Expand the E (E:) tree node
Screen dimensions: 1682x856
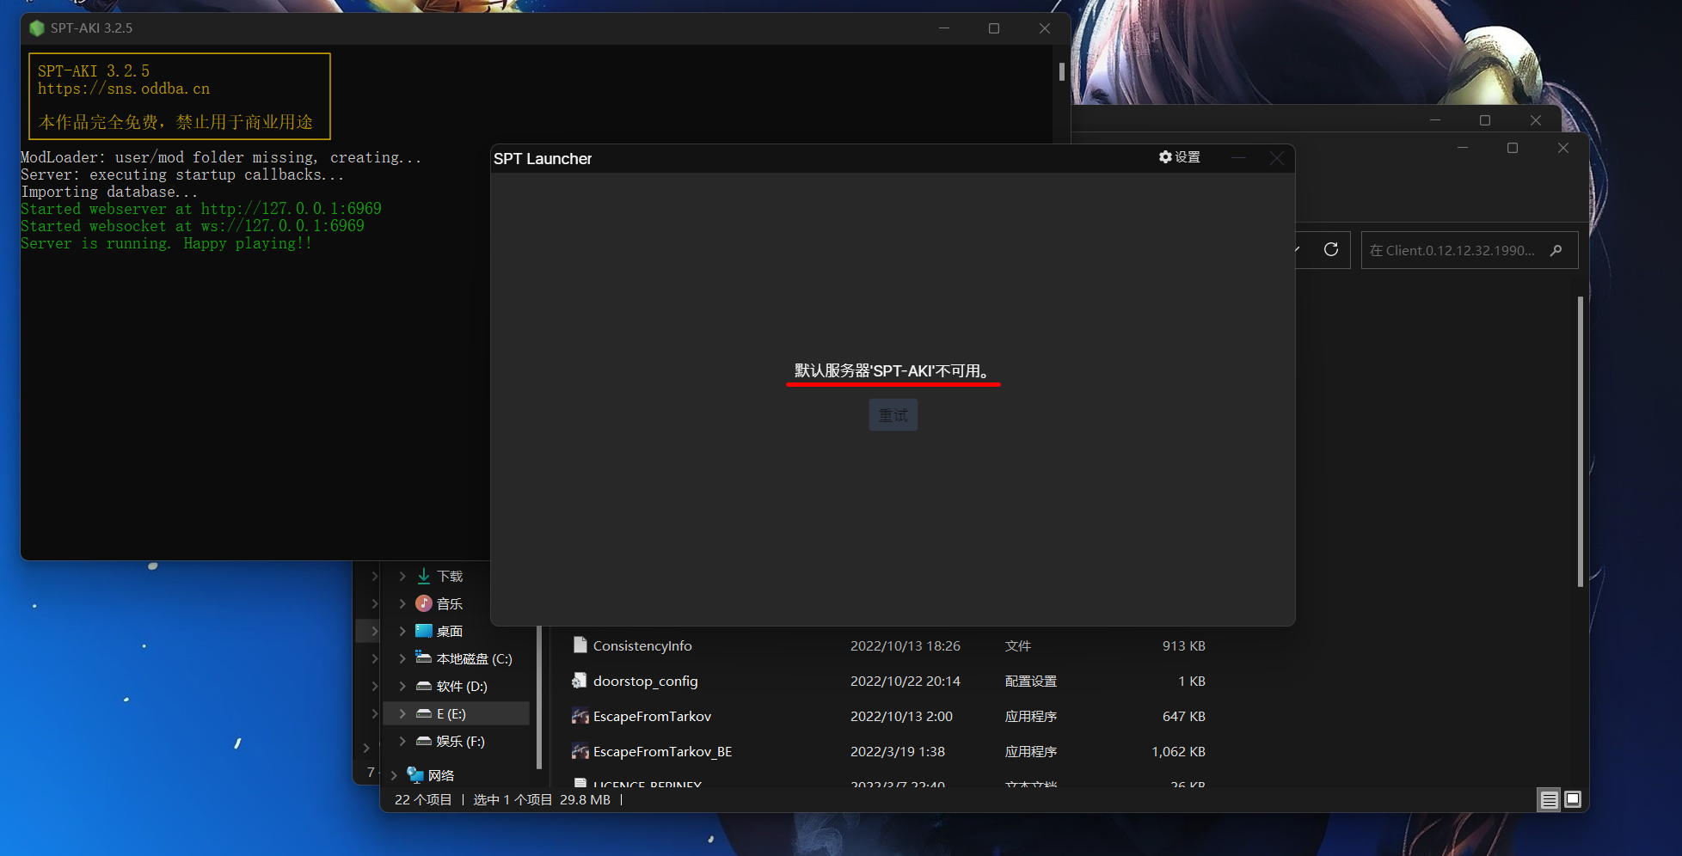click(402, 713)
